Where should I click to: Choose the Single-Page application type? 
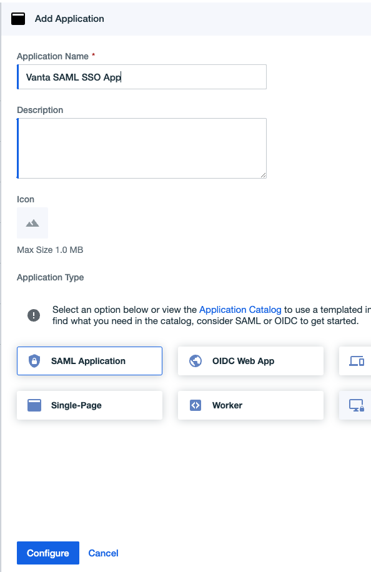click(89, 405)
